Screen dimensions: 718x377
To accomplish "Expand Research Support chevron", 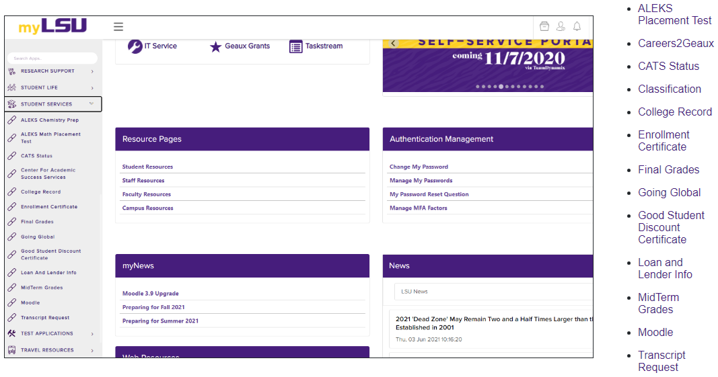I will pyautogui.click(x=92, y=71).
